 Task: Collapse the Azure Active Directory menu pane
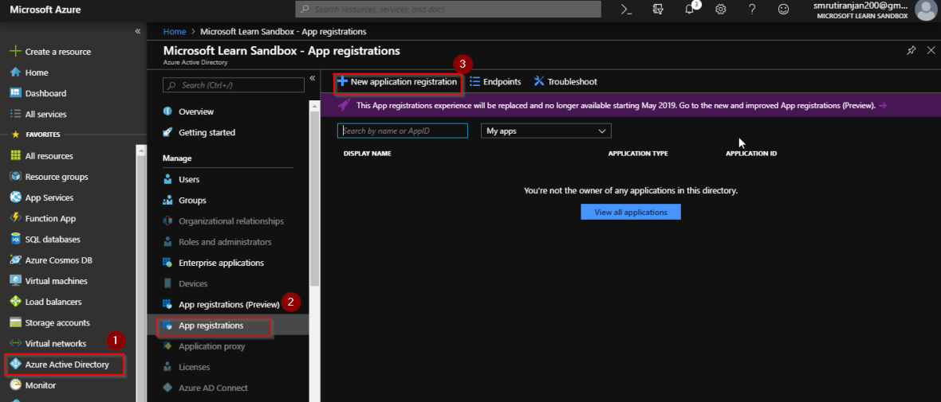[312, 78]
